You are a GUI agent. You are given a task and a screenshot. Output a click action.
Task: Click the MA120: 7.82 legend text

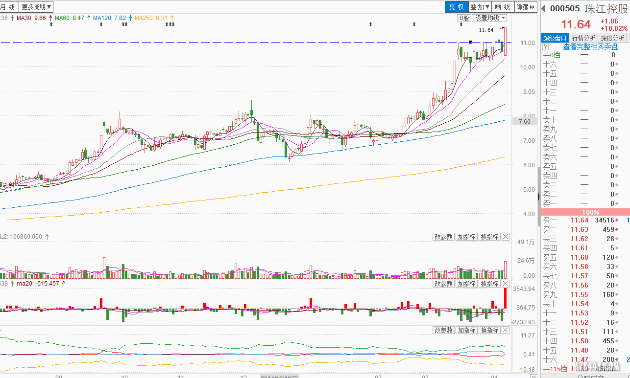[x=109, y=18]
